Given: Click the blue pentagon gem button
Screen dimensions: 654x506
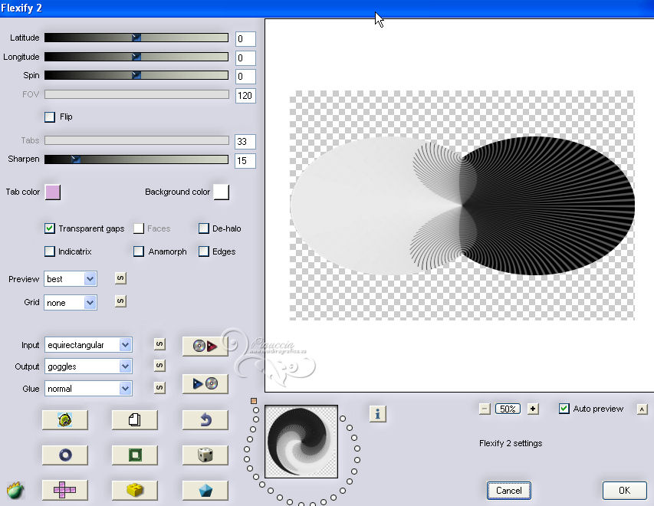Looking at the screenshot, I should point(205,490).
